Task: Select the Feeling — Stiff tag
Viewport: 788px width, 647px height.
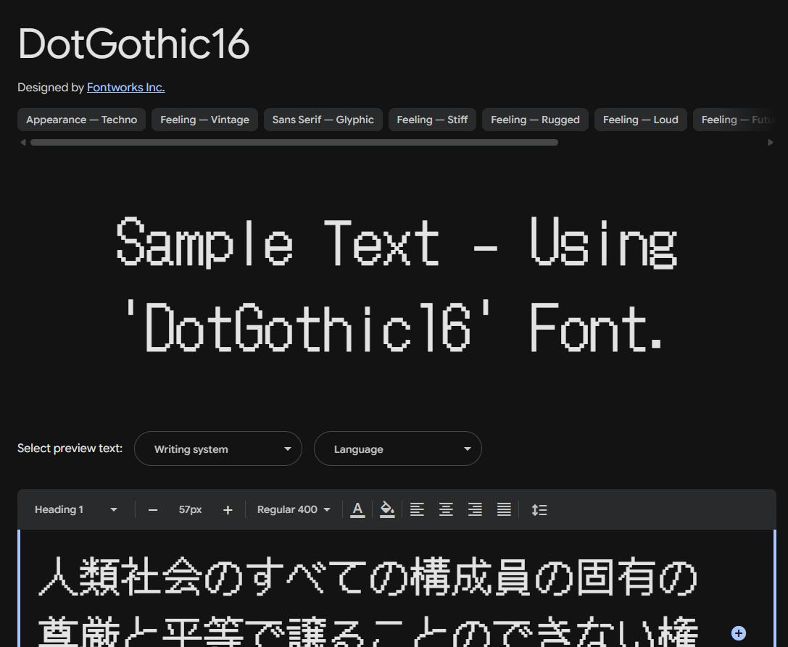Action: coord(432,120)
